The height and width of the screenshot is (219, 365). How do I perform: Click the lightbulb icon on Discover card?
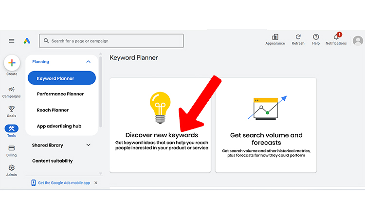point(160,108)
